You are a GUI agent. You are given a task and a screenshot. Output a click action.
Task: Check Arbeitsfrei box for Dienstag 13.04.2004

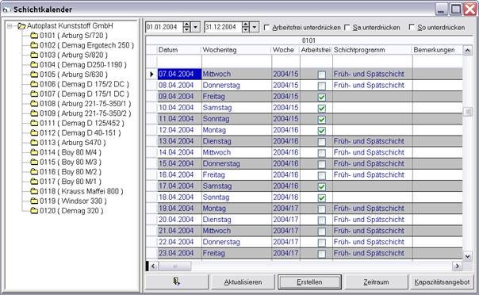[x=321, y=142]
